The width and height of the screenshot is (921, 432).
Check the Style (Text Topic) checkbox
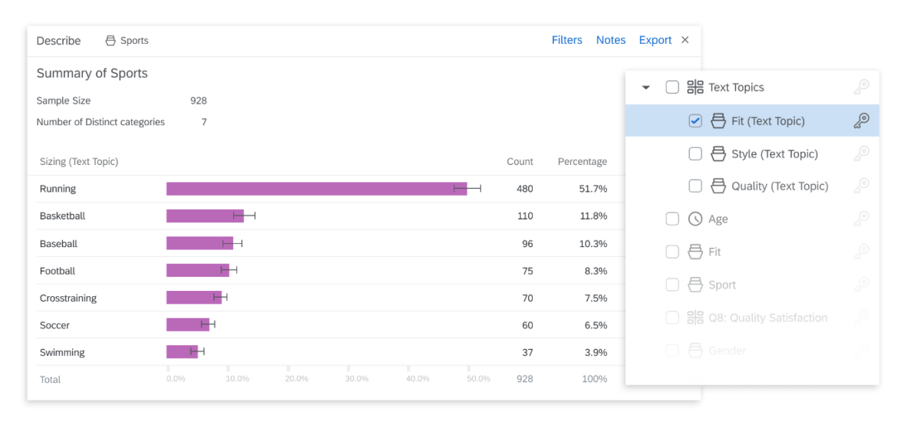pos(695,153)
